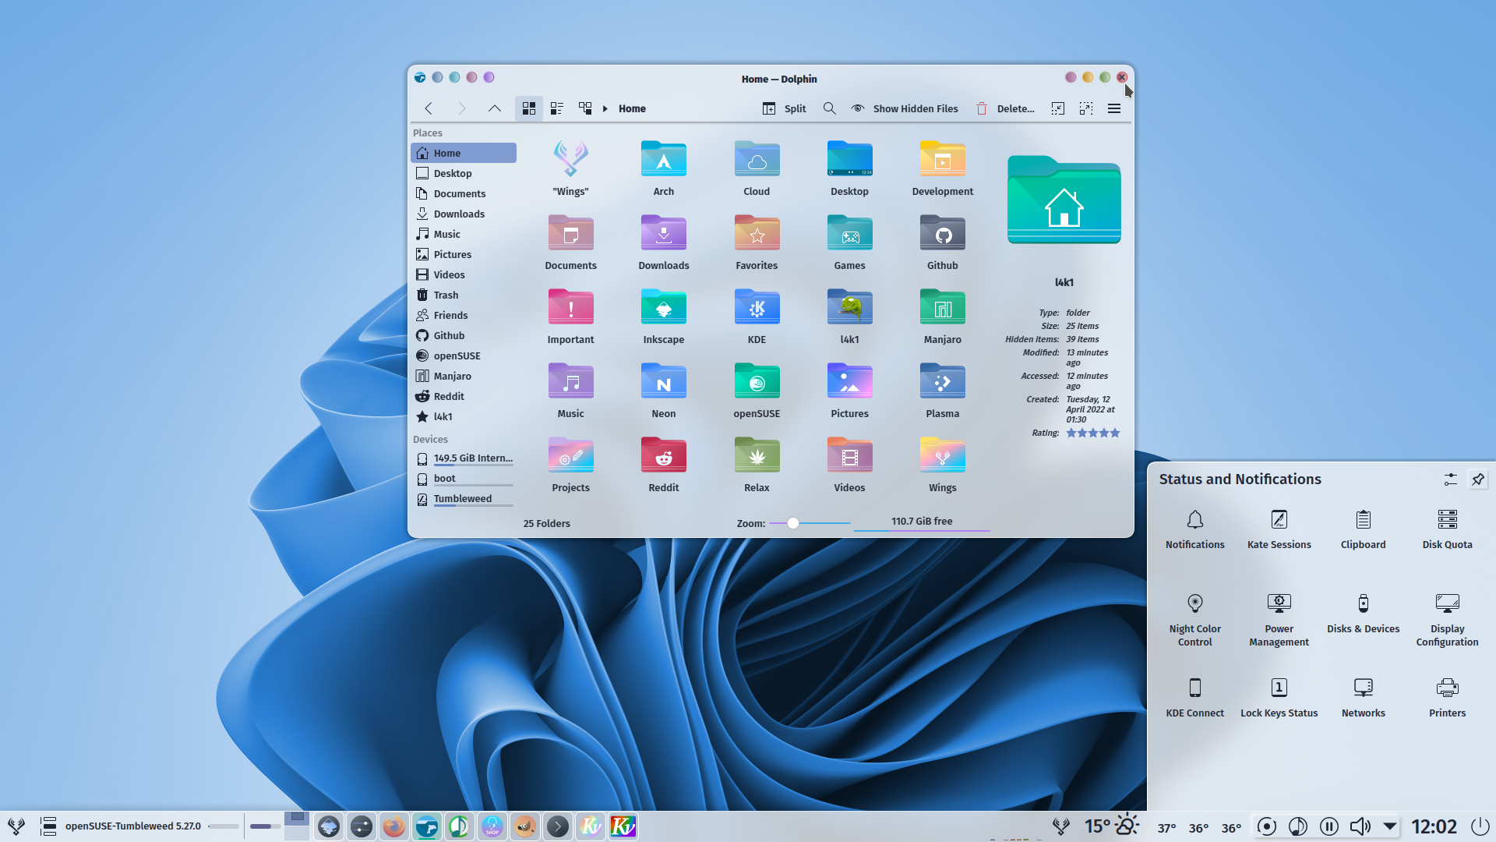Image resolution: width=1496 pixels, height=842 pixels.
Task: Expand the breadcrumb arrow before Home
Action: click(x=605, y=108)
